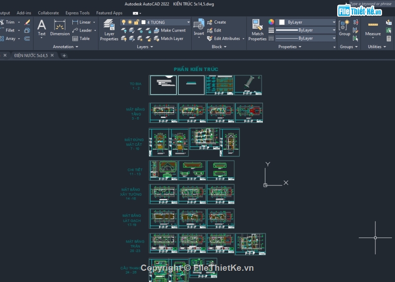
Task: Expand the Linear dimension dropdown arrow
Action: pos(94,22)
